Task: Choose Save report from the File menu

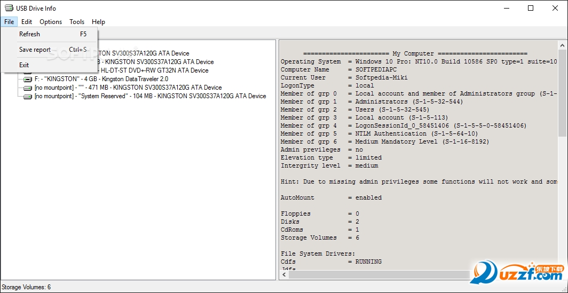Action: pos(35,50)
